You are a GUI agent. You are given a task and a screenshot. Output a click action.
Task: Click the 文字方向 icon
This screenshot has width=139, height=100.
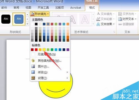click(x=120, y=14)
